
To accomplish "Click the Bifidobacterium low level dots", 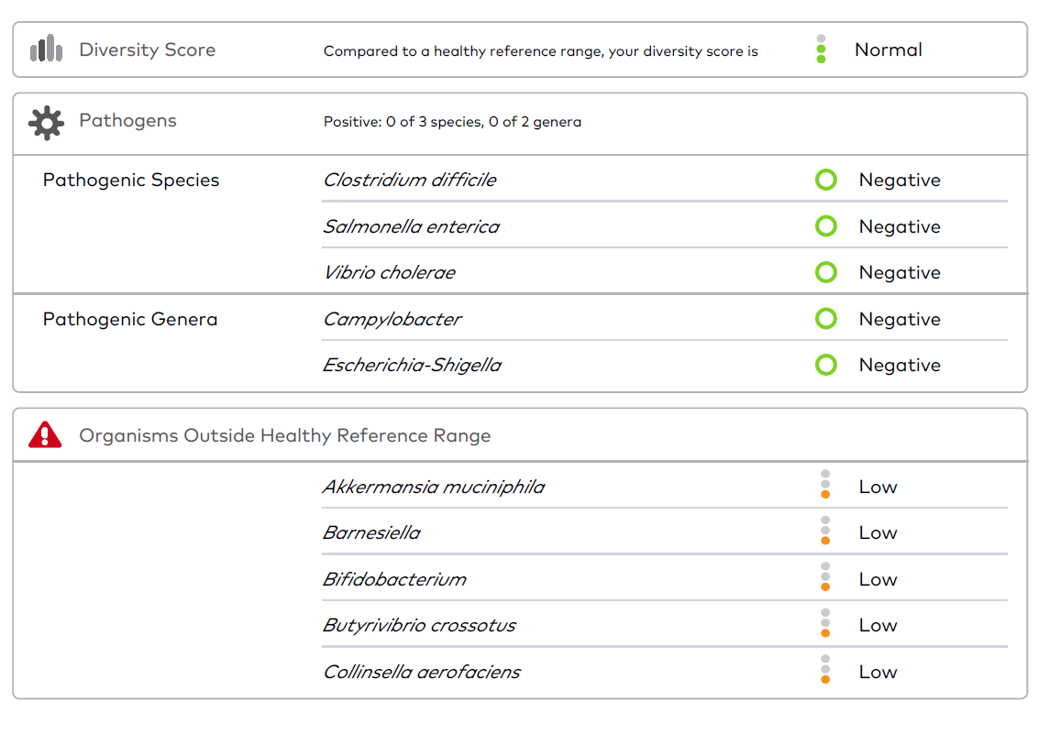I will [x=825, y=576].
